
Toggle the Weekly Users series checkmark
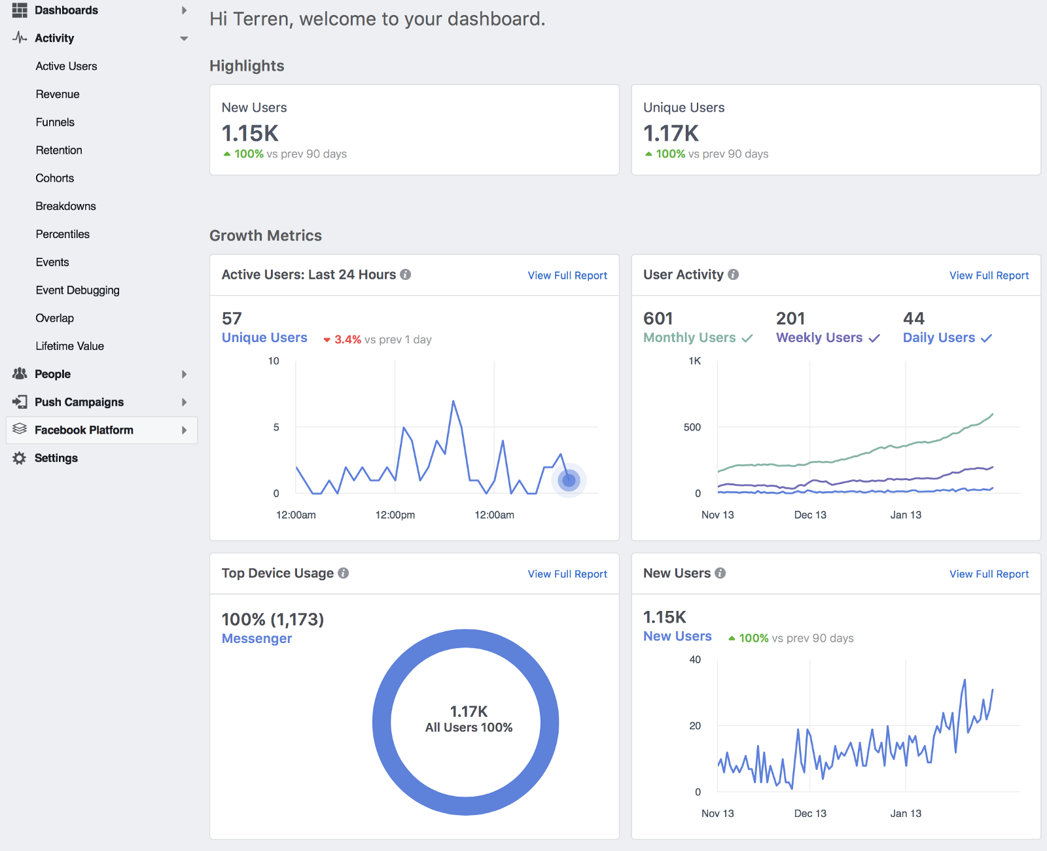click(x=874, y=338)
